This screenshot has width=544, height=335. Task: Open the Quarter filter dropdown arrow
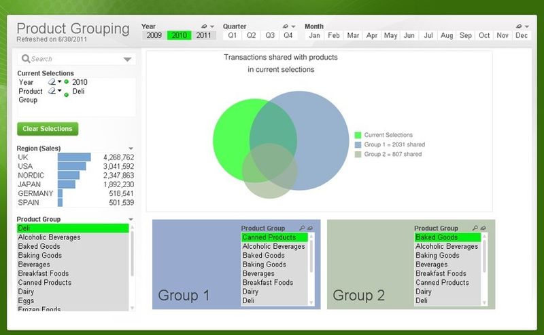[293, 26]
